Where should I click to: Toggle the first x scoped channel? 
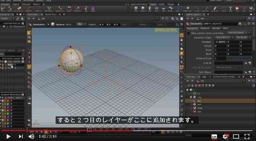tap(8, 101)
